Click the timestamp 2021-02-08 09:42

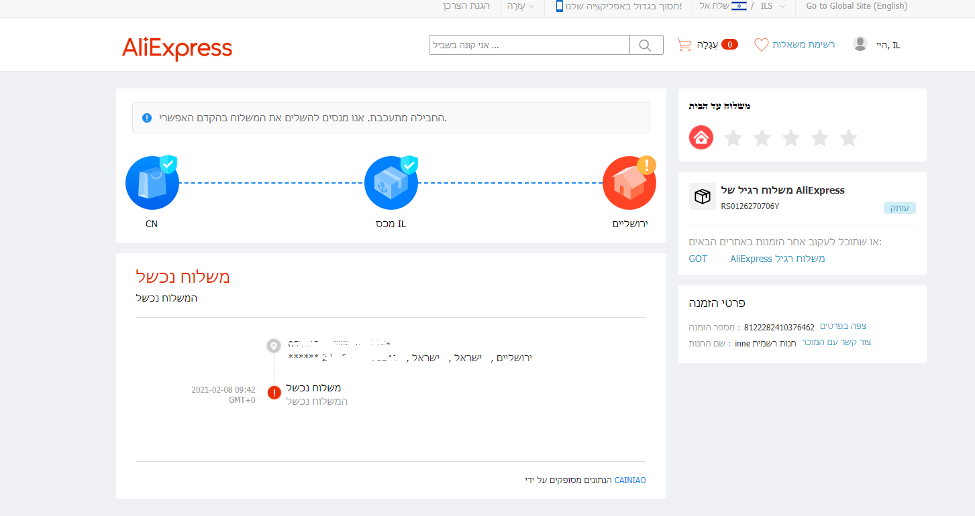pos(223,390)
